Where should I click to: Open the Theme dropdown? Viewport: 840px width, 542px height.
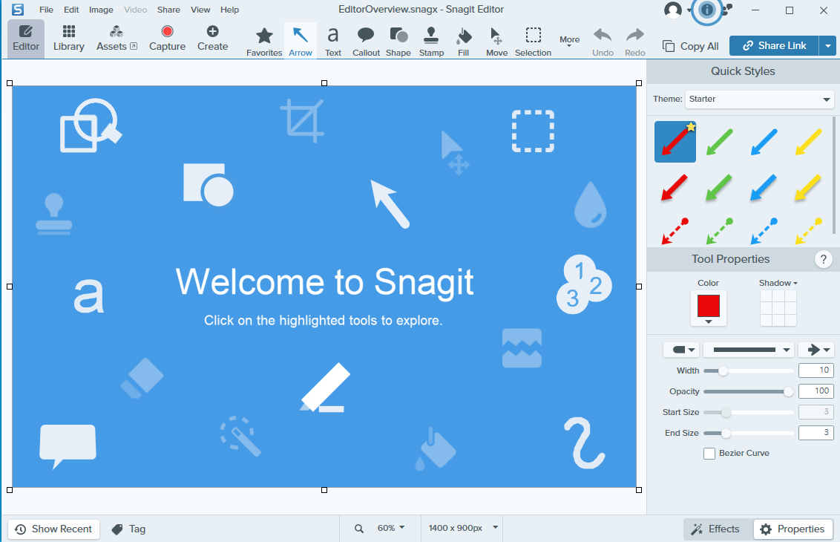click(760, 99)
